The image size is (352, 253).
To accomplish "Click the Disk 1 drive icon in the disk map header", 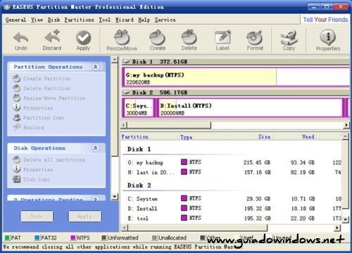I will [127, 62].
